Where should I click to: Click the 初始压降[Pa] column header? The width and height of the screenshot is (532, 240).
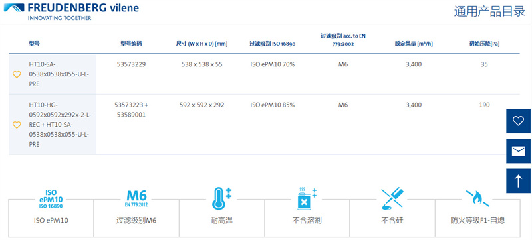click(484, 44)
